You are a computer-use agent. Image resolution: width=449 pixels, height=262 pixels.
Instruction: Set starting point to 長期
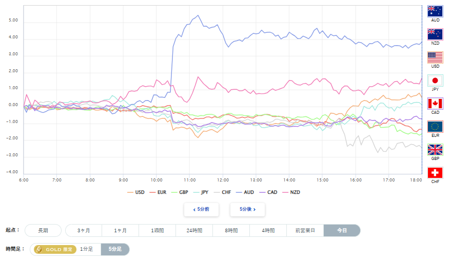click(43, 231)
